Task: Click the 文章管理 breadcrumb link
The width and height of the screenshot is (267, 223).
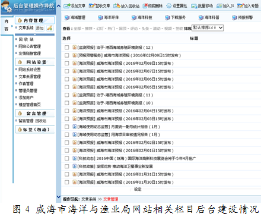Action: [x=111, y=199]
